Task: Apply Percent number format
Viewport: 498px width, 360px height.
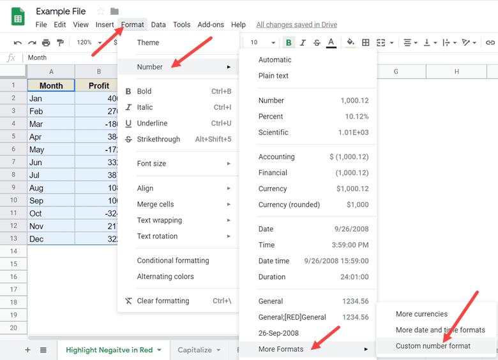Action: pyautogui.click(x=308, y=117)
